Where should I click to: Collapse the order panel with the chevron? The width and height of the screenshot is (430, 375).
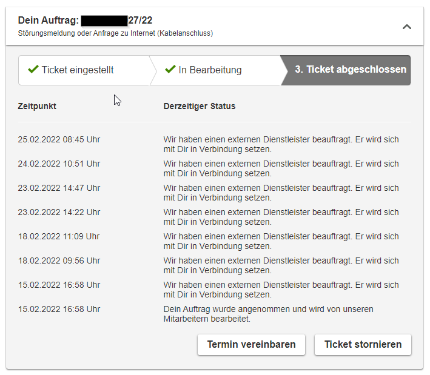407,27
